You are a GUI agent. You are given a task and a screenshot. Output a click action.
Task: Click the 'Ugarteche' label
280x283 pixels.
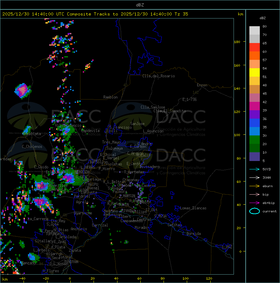pos(83,213)
